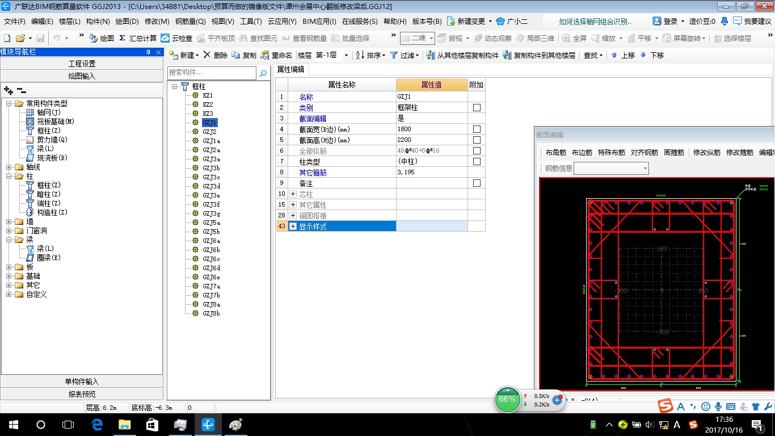The width and height of the screenshot is (775, 436).
Task: Toggle 附加 checkbox for 截面宽 row
Action: (x=477, y=129)
